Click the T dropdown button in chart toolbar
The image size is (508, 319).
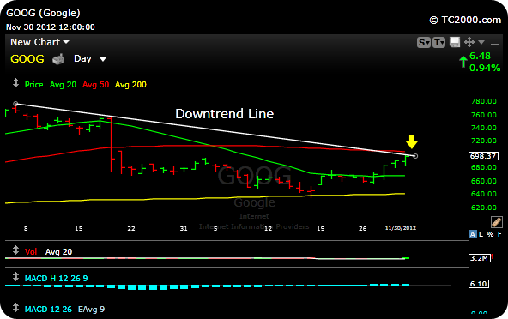tap(438, 42)
